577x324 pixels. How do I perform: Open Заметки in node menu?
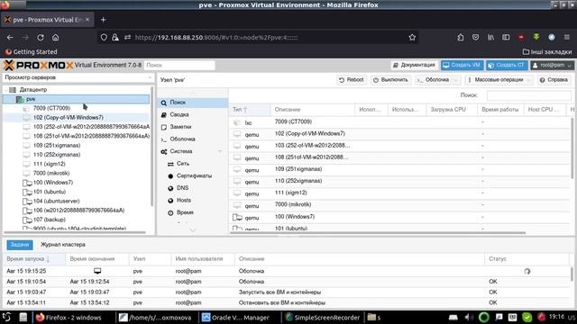coord(193,127)
